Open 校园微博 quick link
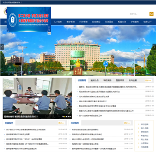The width and height of the screenshot is (156, 156). [x=144, y=147]
